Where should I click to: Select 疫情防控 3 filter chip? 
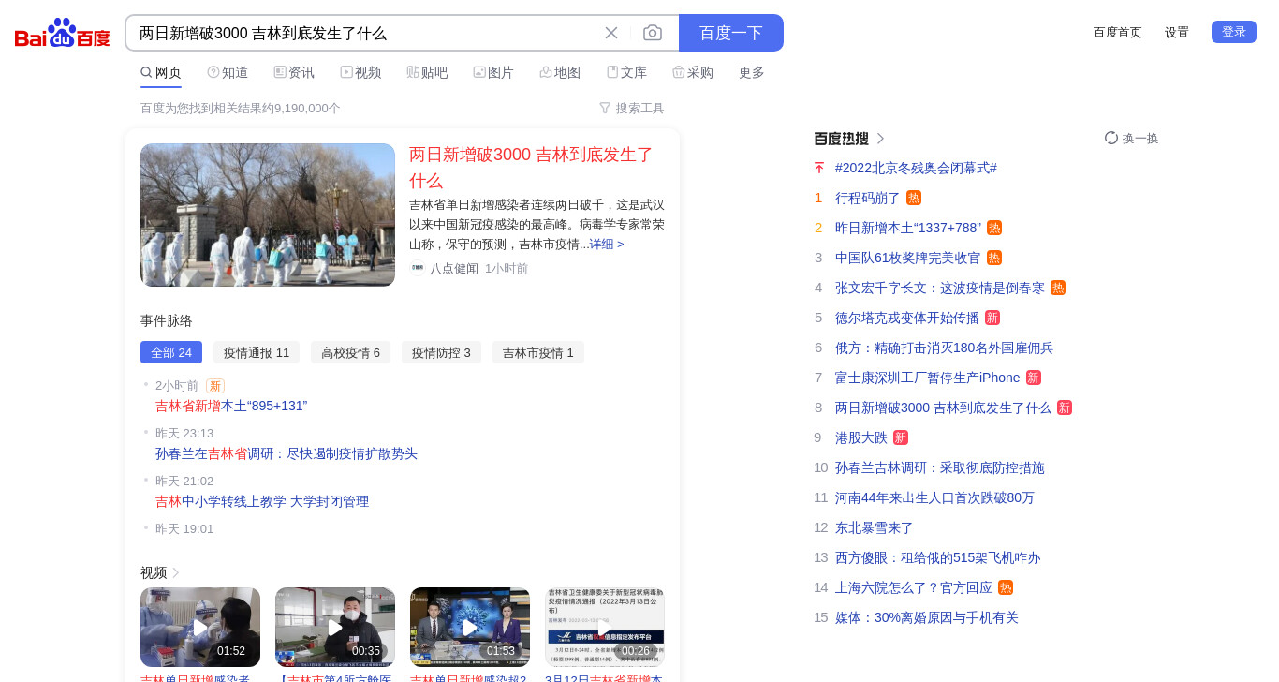pyautogui.click(x=441, y=352)
